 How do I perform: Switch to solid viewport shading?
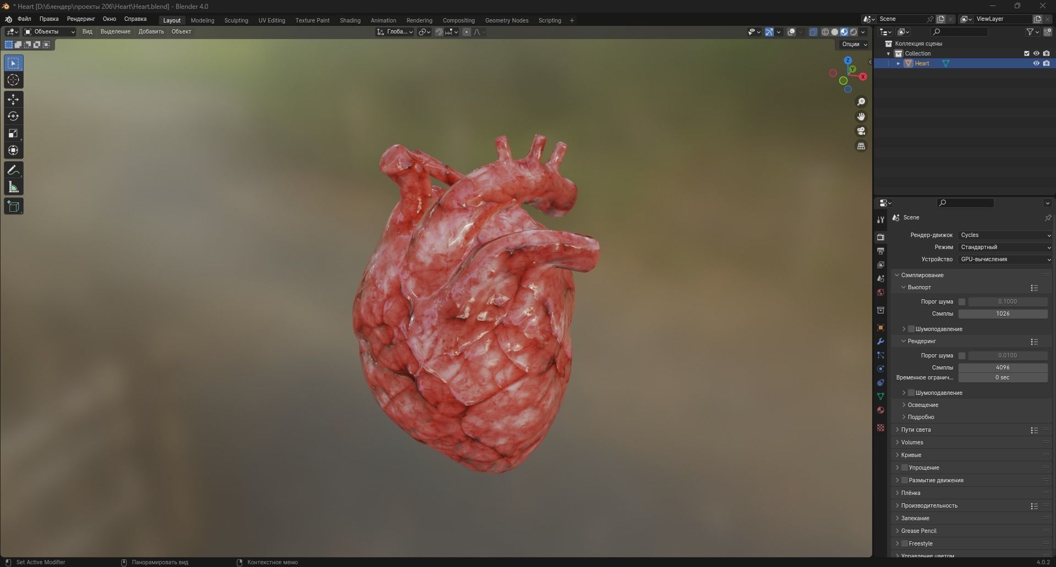click(x=834, y=32)
